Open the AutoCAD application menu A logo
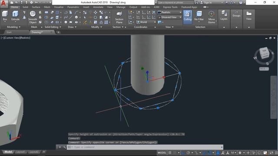The image size is (278, 156). pos(4,3)
